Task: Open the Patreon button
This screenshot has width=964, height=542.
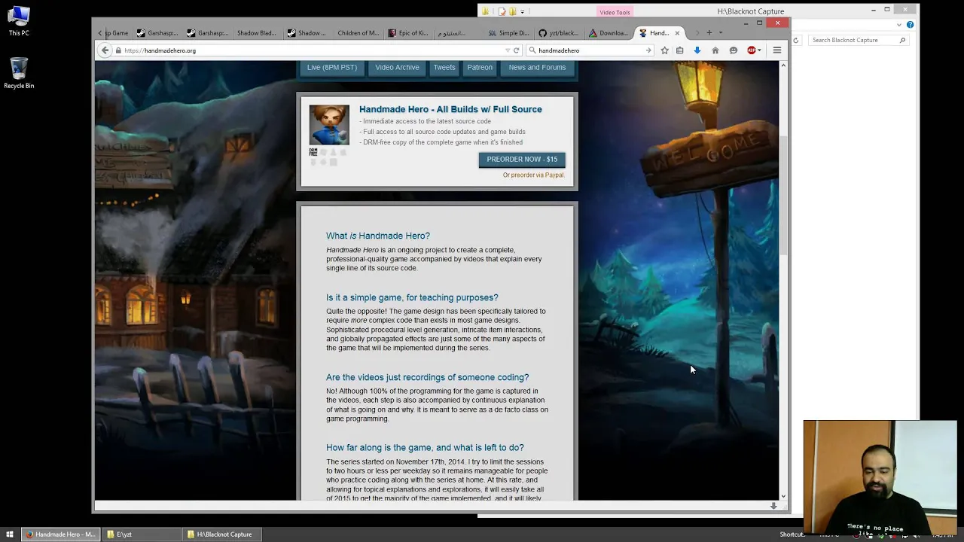Action: tap(480, 67)
